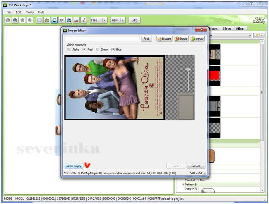Uncheck the Alpha channel checkbox

coord(69,50)
